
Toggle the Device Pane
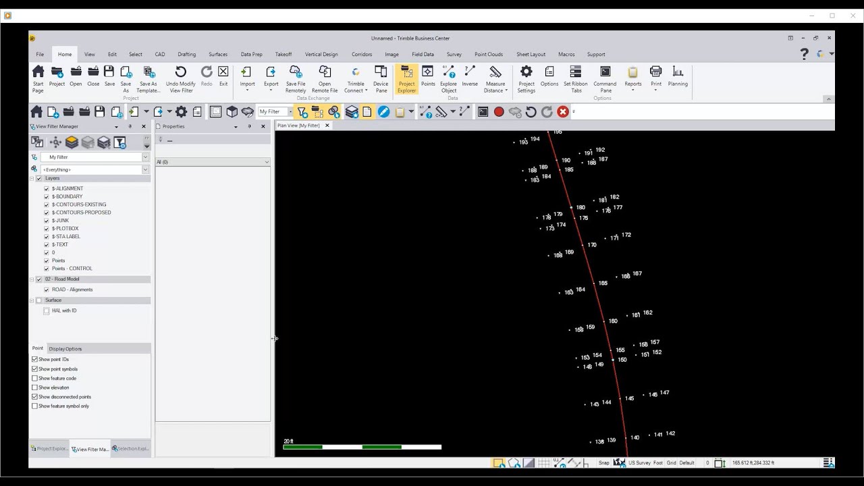tap(381, 79)
